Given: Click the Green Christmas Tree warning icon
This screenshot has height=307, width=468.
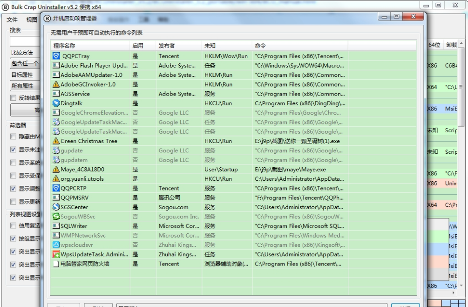Looking at the screenshot, I should click(x=56, y=141).
